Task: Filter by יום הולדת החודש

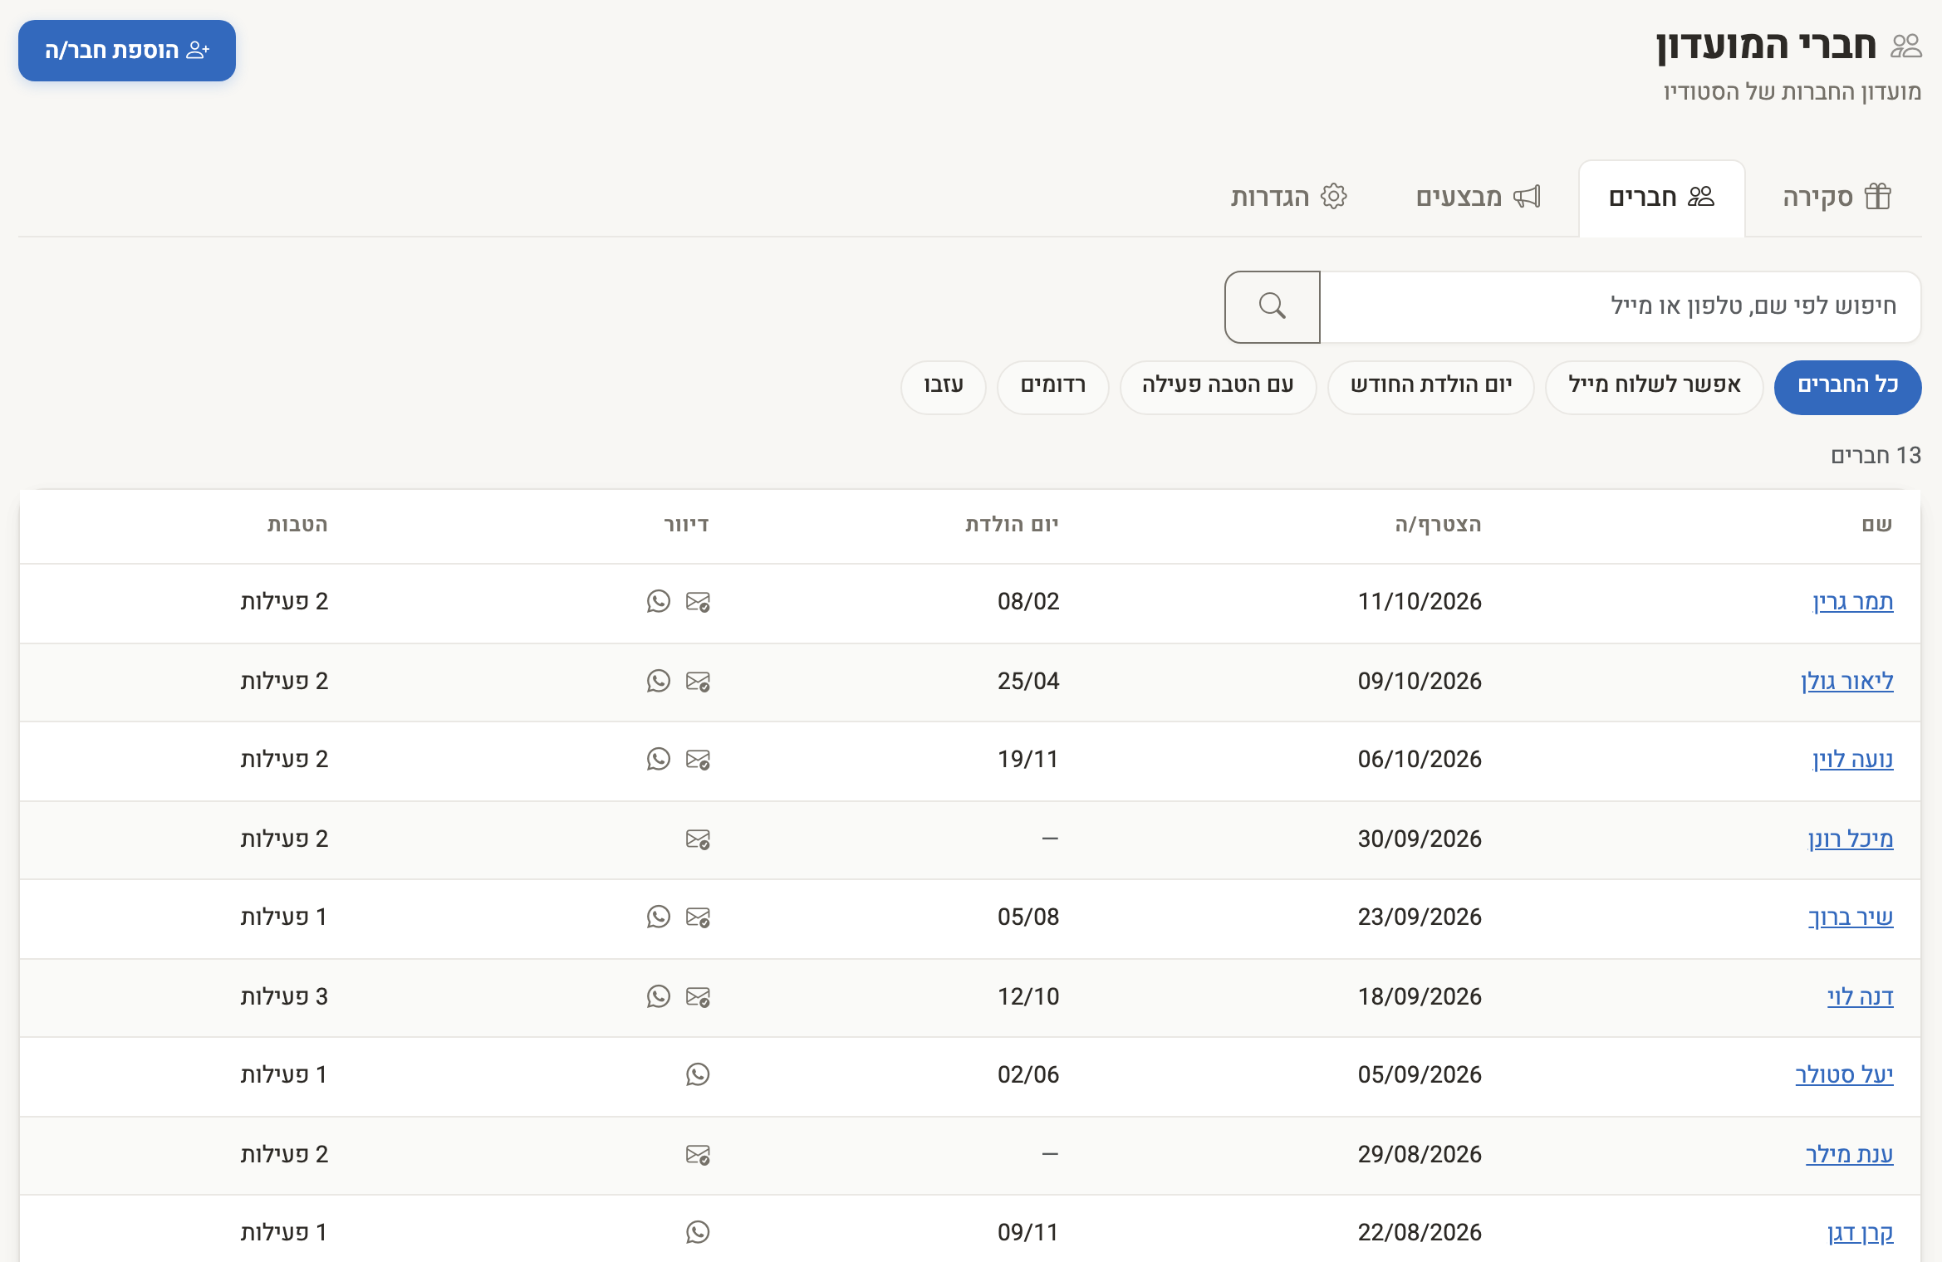Action: [x=1430, y=386]
